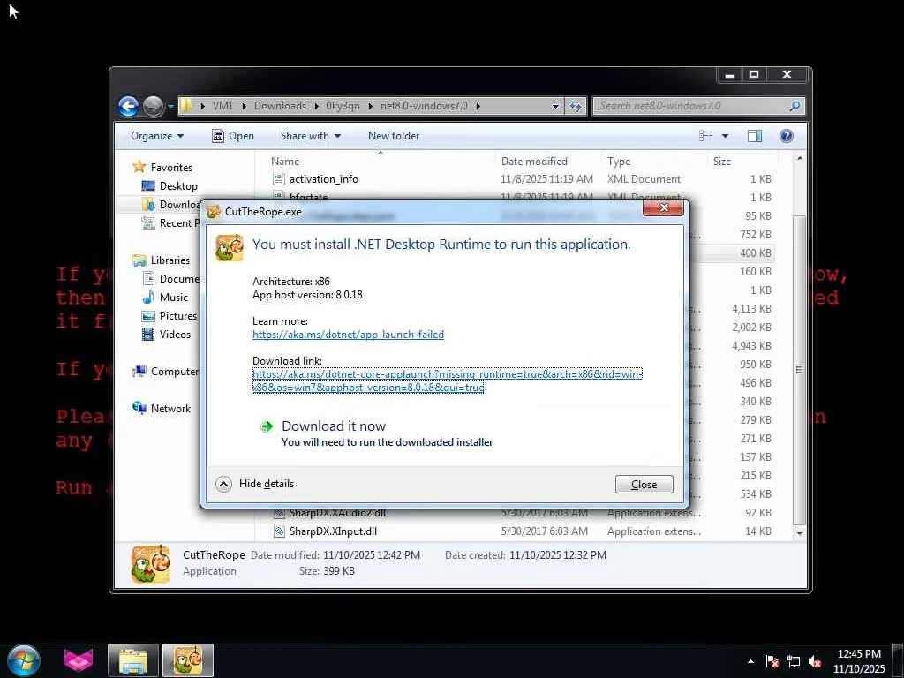
Task: Collapse the dialog with Hide details
Action: coord(255,485)
